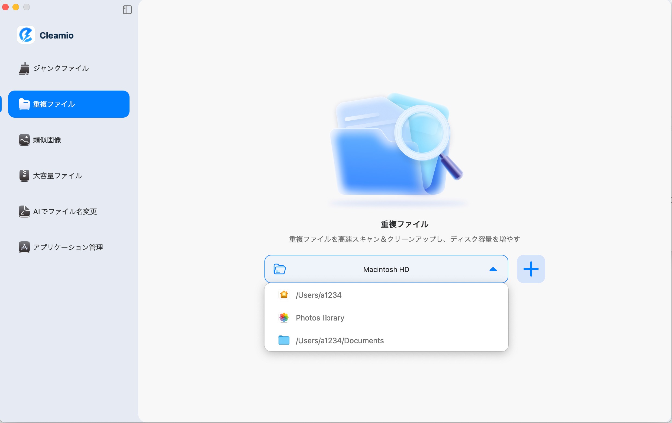Image resolution: width=672 pixels, height=423 pixels.
Task: Click the folder icon inside the Macintosh HD selector
Action: pyautogui.click(x=279, y=269)
